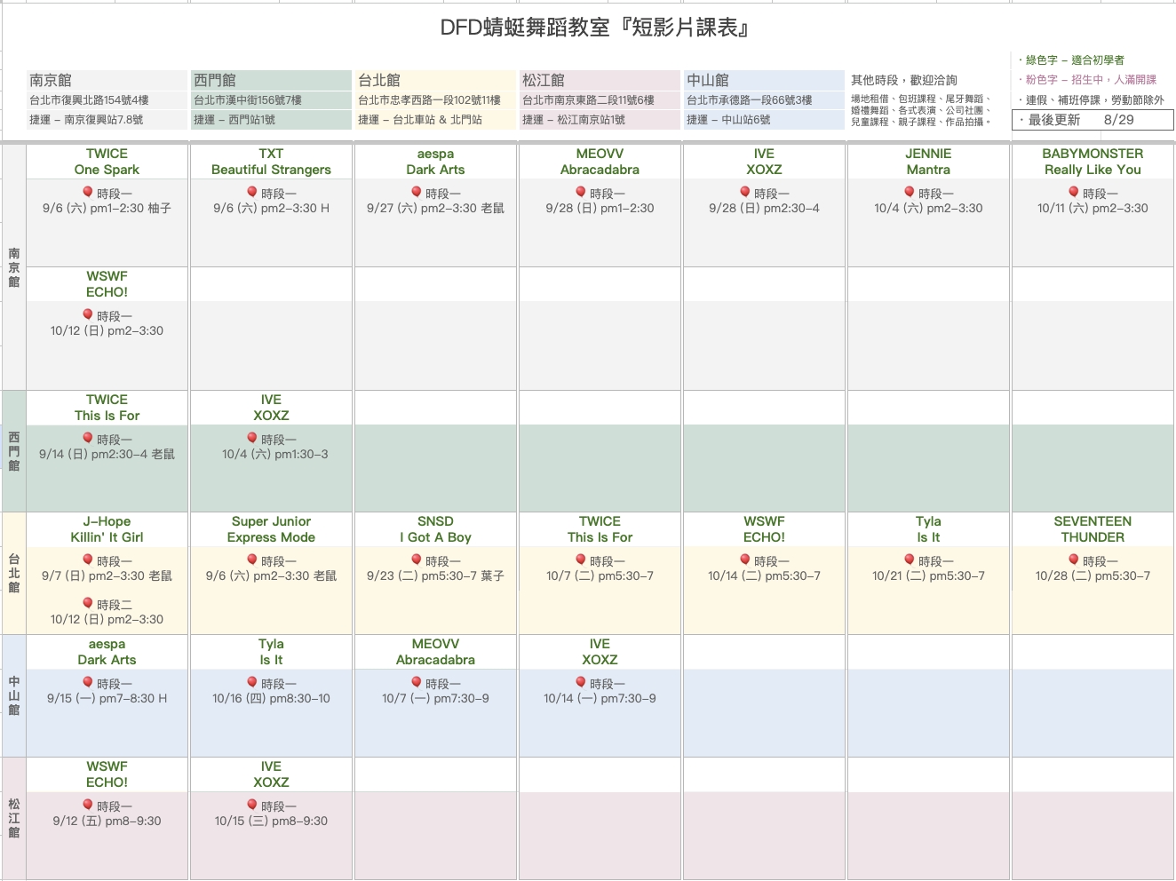The height and width of the screenshot is (881, 1176).
Task: Click the balloon icon under BABYMONSTER Really Like You
Action: [1074, 192]
